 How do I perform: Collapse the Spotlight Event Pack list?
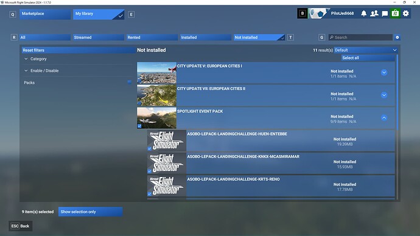point(384,118)
